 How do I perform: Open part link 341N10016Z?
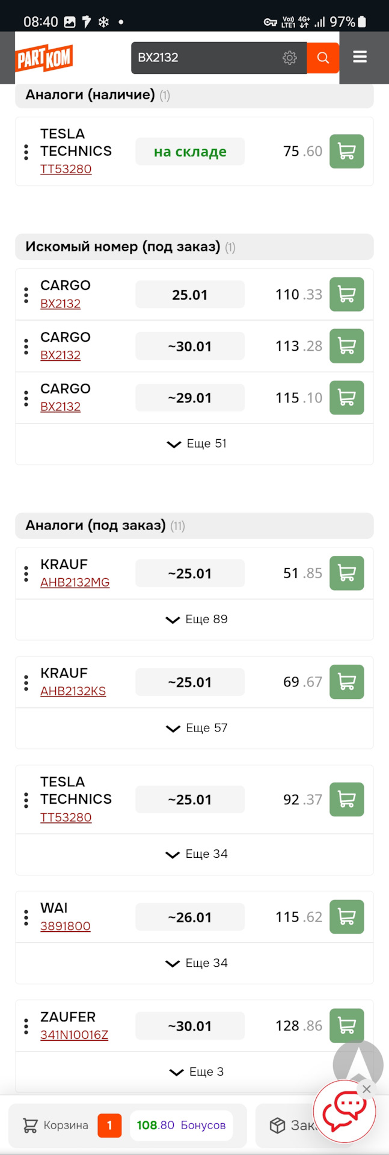pyautogui.click(x=74, y=1035)
